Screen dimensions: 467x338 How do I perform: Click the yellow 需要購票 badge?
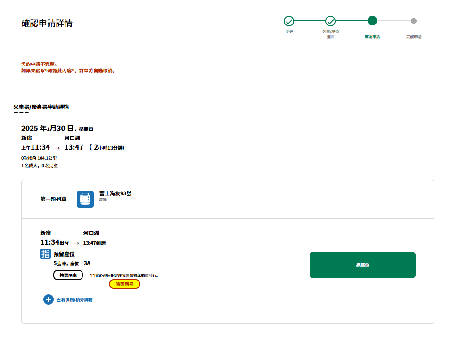124,284
